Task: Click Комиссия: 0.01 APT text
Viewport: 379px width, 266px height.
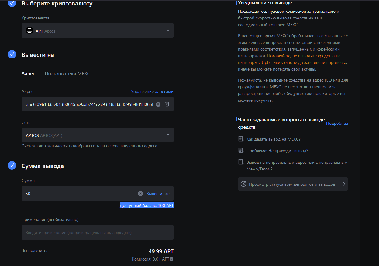Action: (x=150, y=259)
